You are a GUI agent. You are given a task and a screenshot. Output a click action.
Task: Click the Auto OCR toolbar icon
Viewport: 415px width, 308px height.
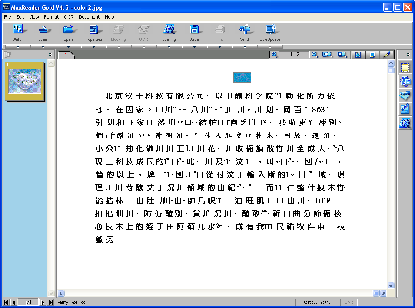[17, 33]
